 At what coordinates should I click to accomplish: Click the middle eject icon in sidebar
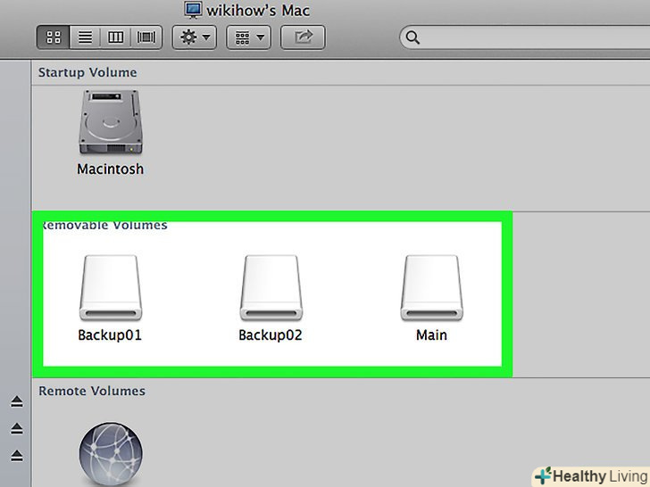(17, 428)
